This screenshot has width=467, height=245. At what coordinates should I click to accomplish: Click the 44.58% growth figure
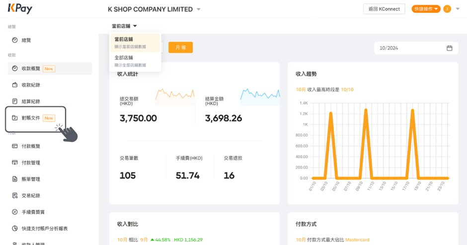pyautogui.click(x=163, y=240)
